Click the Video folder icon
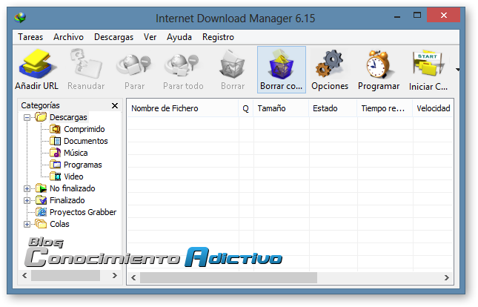The height and width of the screenshot is (307, 478). pyautogui.click(x=55, y=176)
